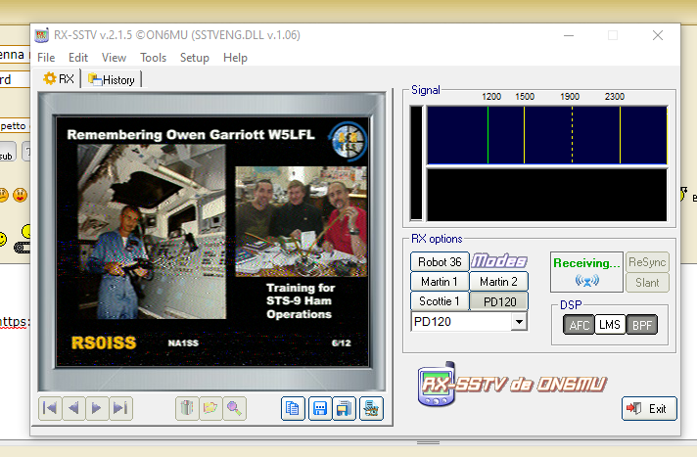Toggle the AFC DSP option

[579, 325]
